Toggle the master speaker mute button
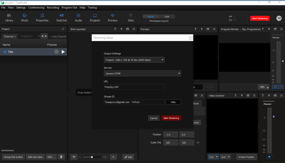 click(269, 157)
